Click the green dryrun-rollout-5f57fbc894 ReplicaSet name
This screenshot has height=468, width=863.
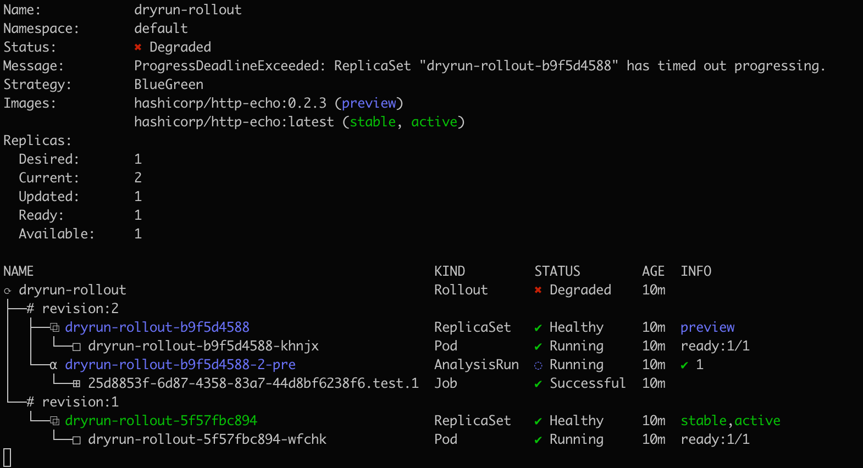161,421
